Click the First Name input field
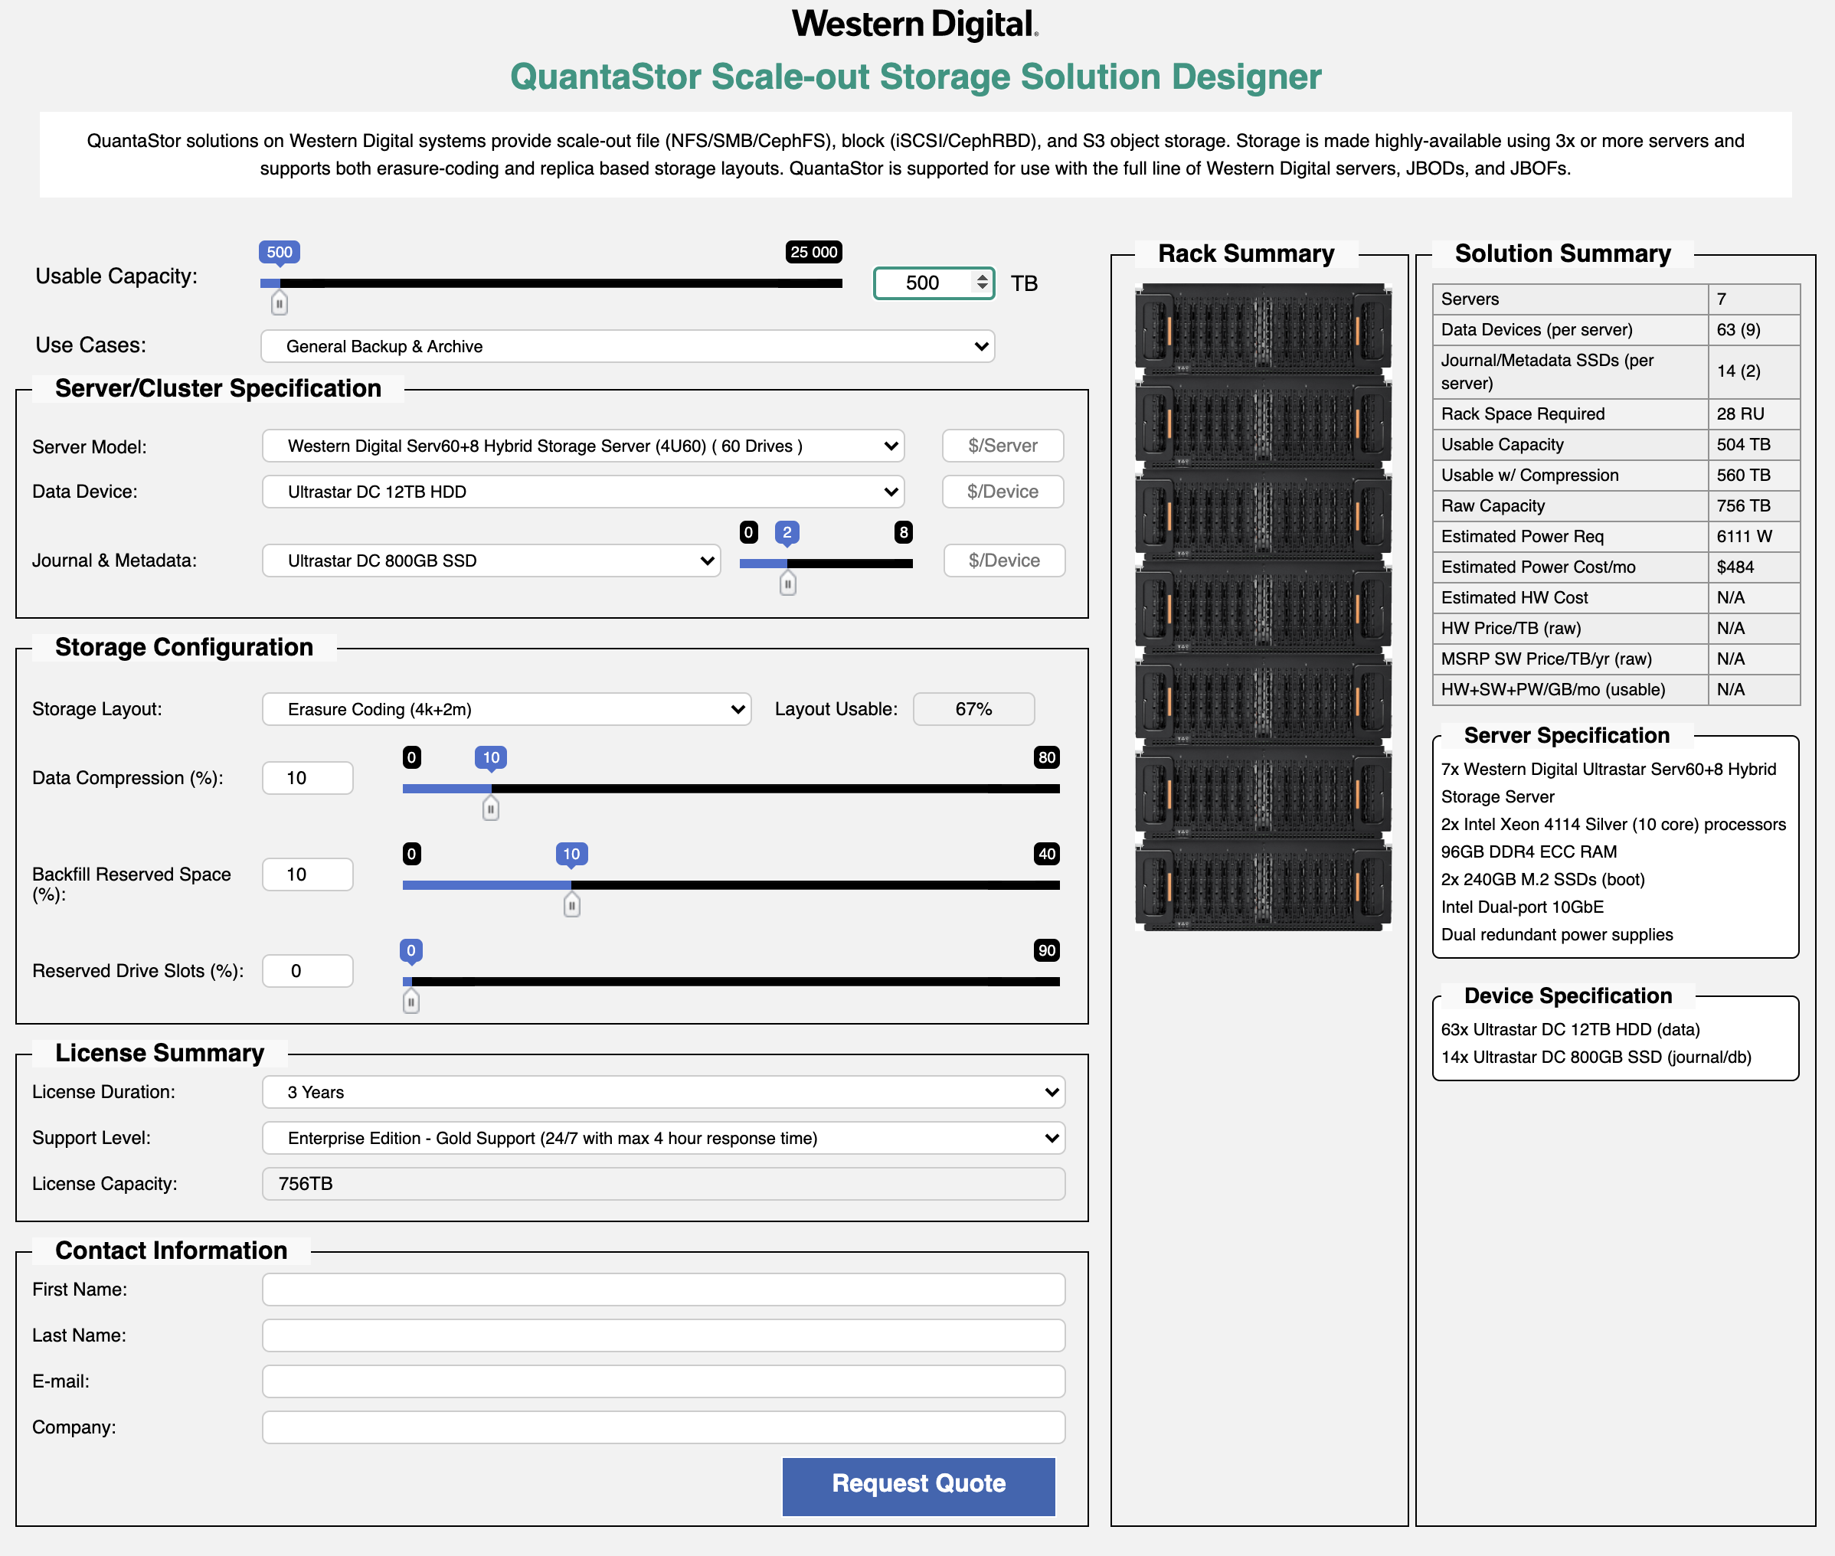The width and height of the screenshot is (1835, 1556). click(662, 1290)
